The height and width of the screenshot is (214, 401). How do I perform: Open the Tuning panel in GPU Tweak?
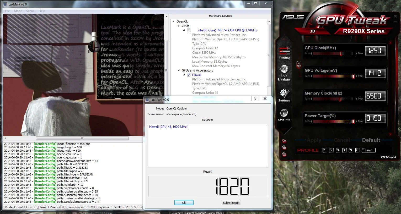click(284, 53)
